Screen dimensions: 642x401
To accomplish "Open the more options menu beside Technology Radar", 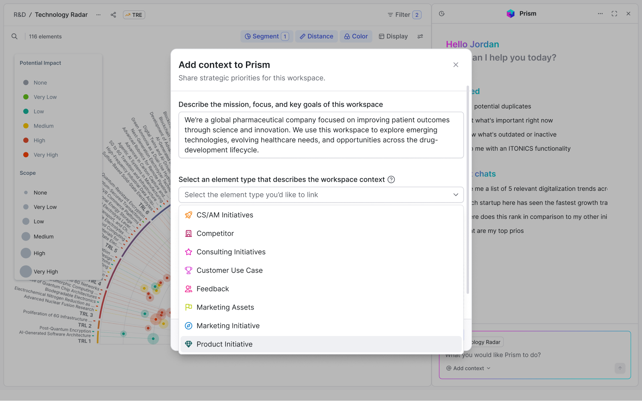I will [98, 15].
